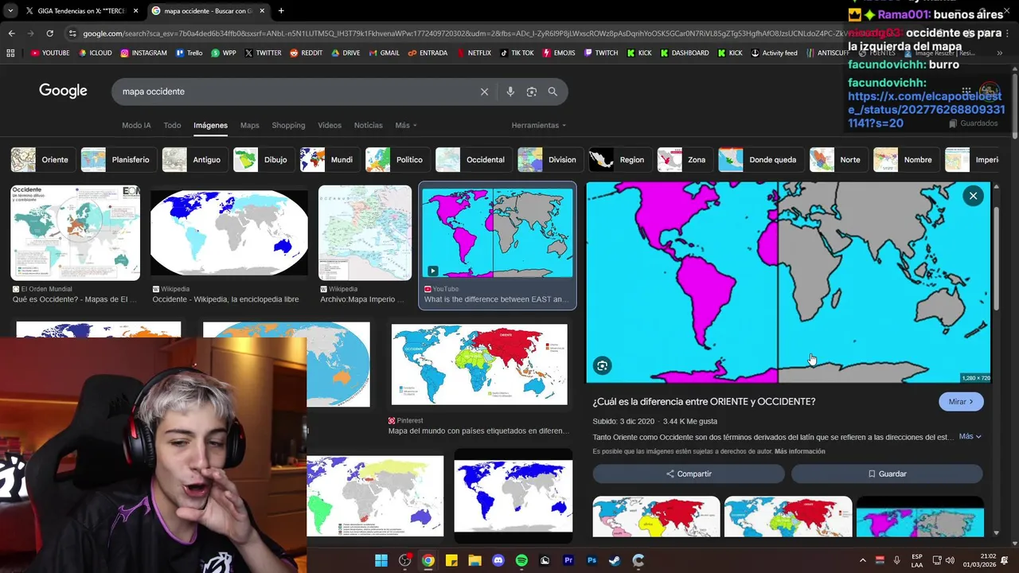Open the x.com link in chat
The height and width of the screenshot is (573, 1019).
tap(926, 110)
